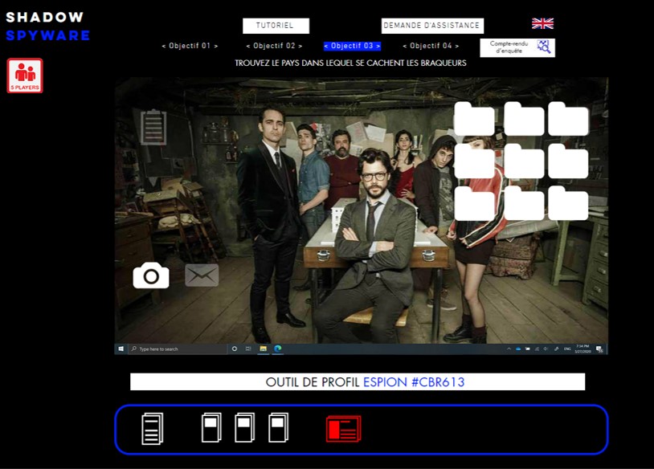Jump to Objectif 04

click(431, 47)
